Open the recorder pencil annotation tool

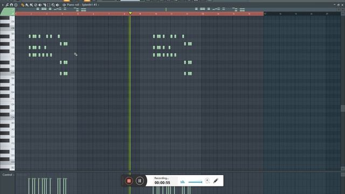pos(216,181)
